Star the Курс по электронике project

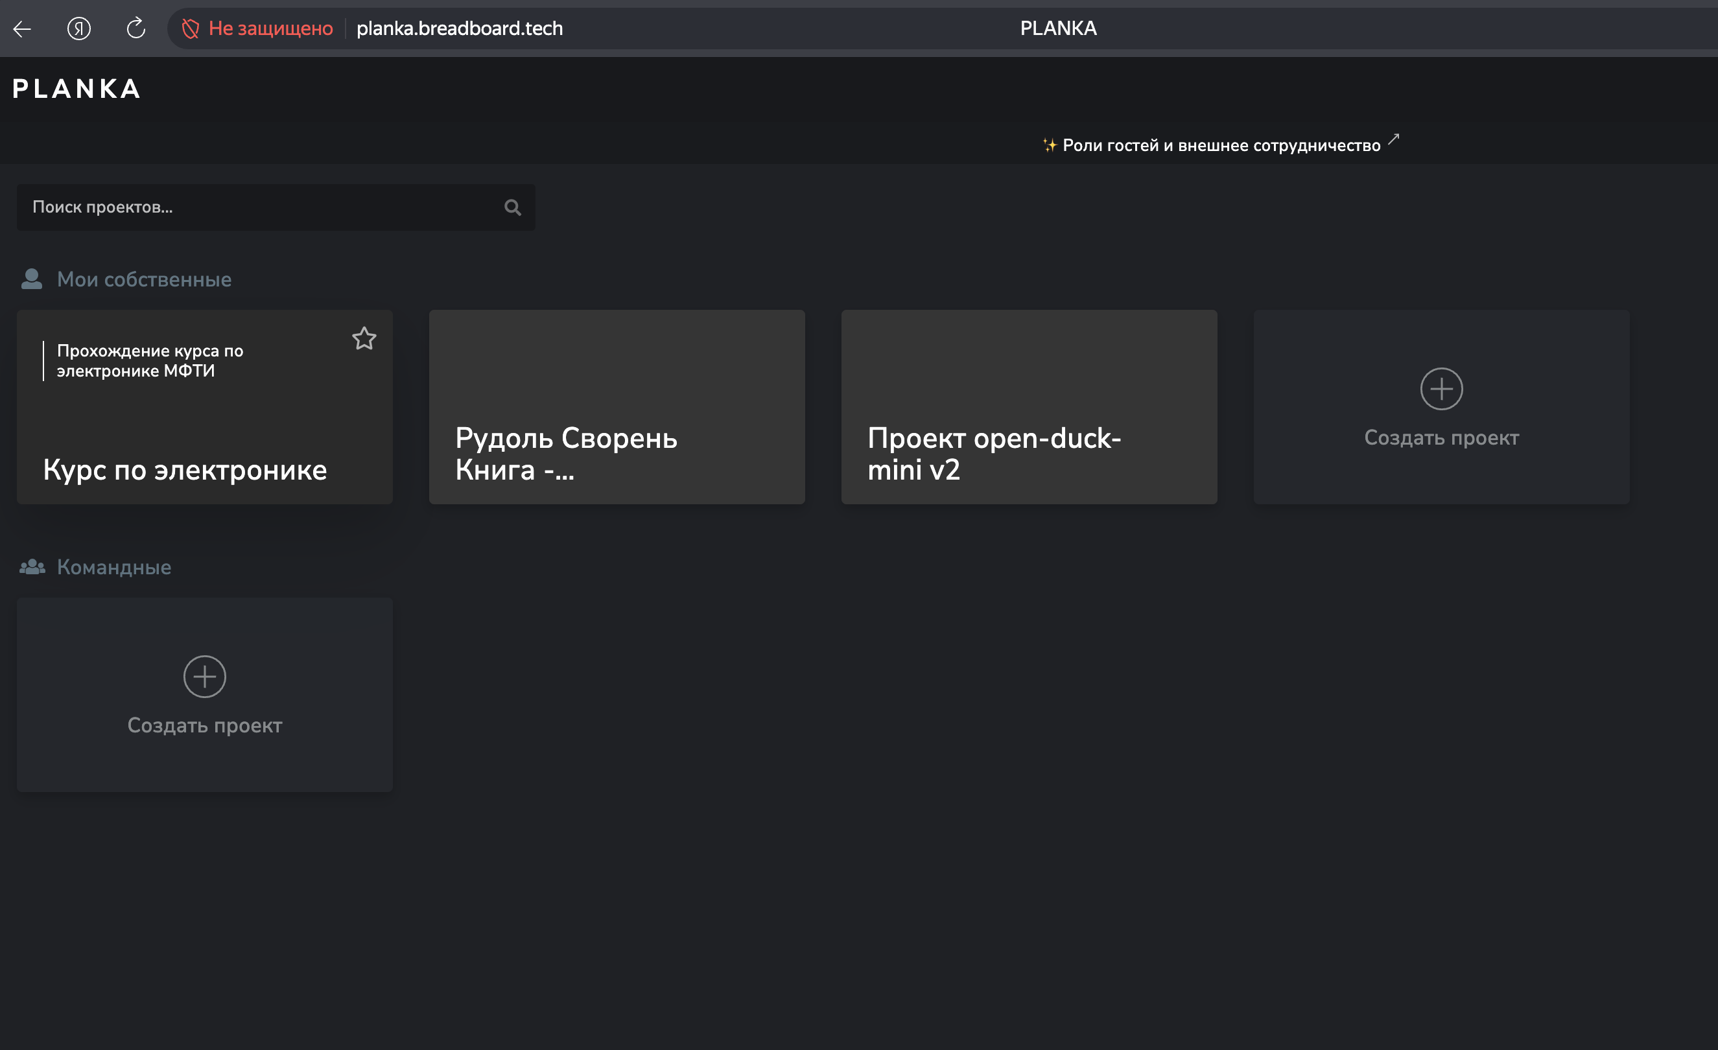pyautogui.click(x=364, y=339)
